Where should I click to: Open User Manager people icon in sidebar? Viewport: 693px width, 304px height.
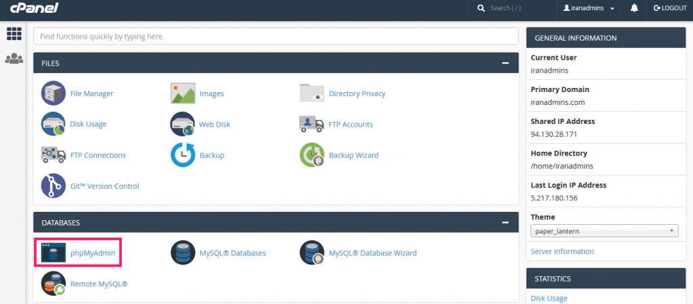[14, 59]
